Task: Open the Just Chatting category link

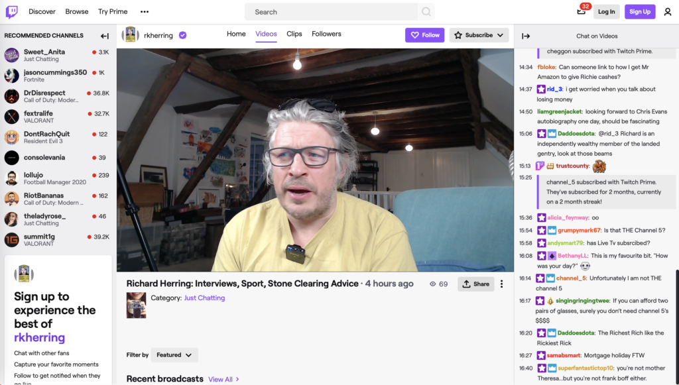Action: coord(204,298)
